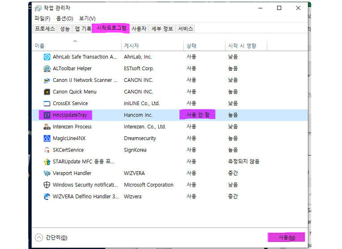Screen dimensions: 342x249
Task: Switch to the 앱 기록 tab
Action: [83, 29]
